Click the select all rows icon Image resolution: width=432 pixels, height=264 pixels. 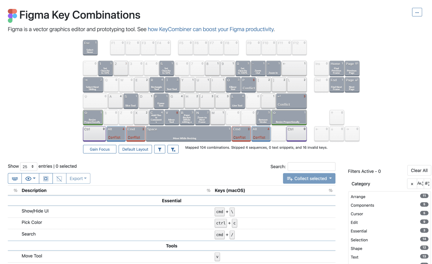pos(46,178)
